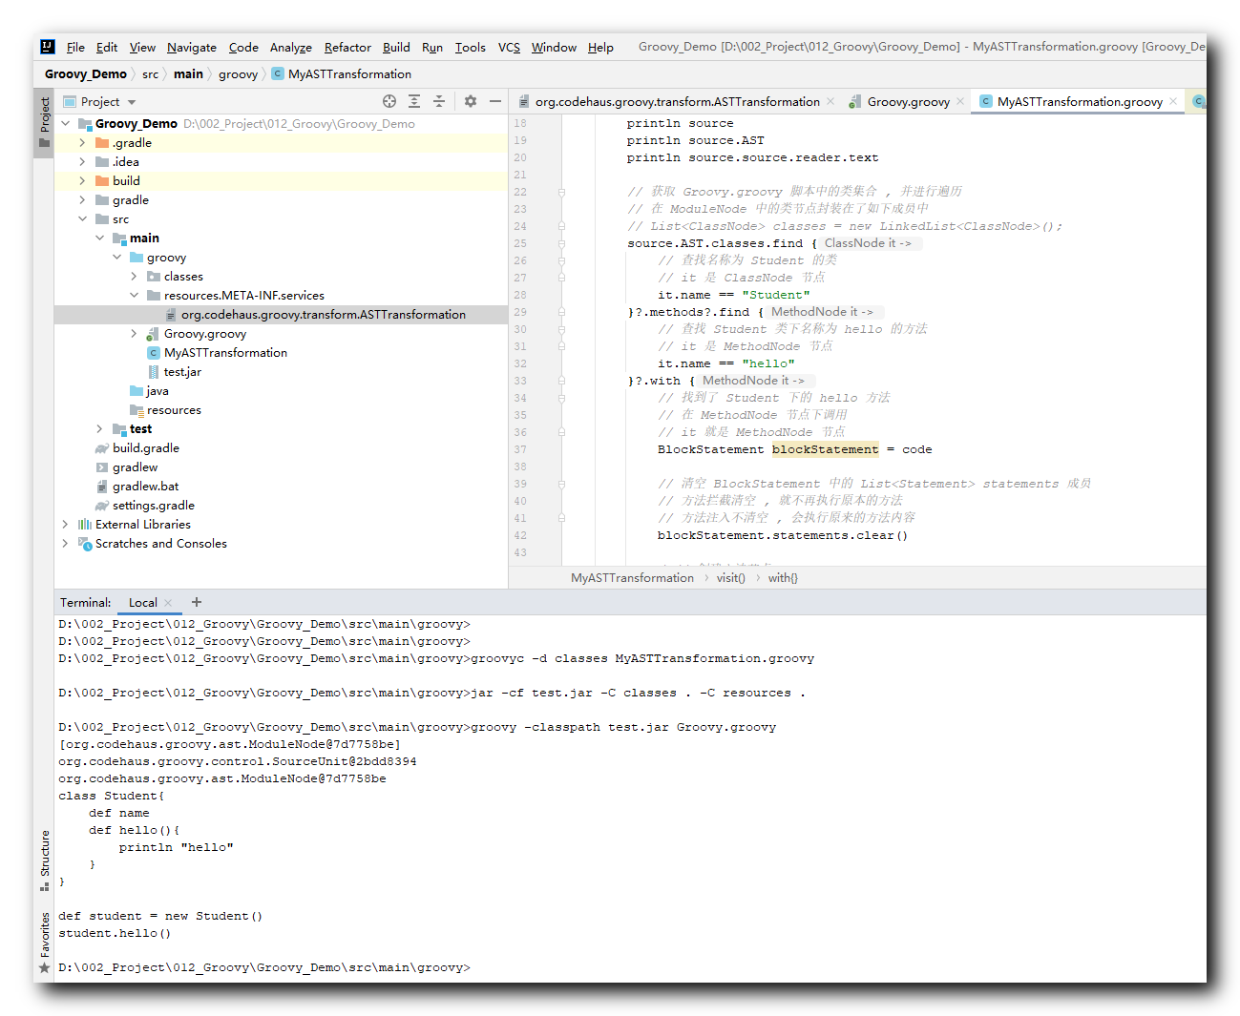Screen dimensions: 1240x1016
Task: Switch to Groovy.groovy editor tab
Action: tap(908, 101)
